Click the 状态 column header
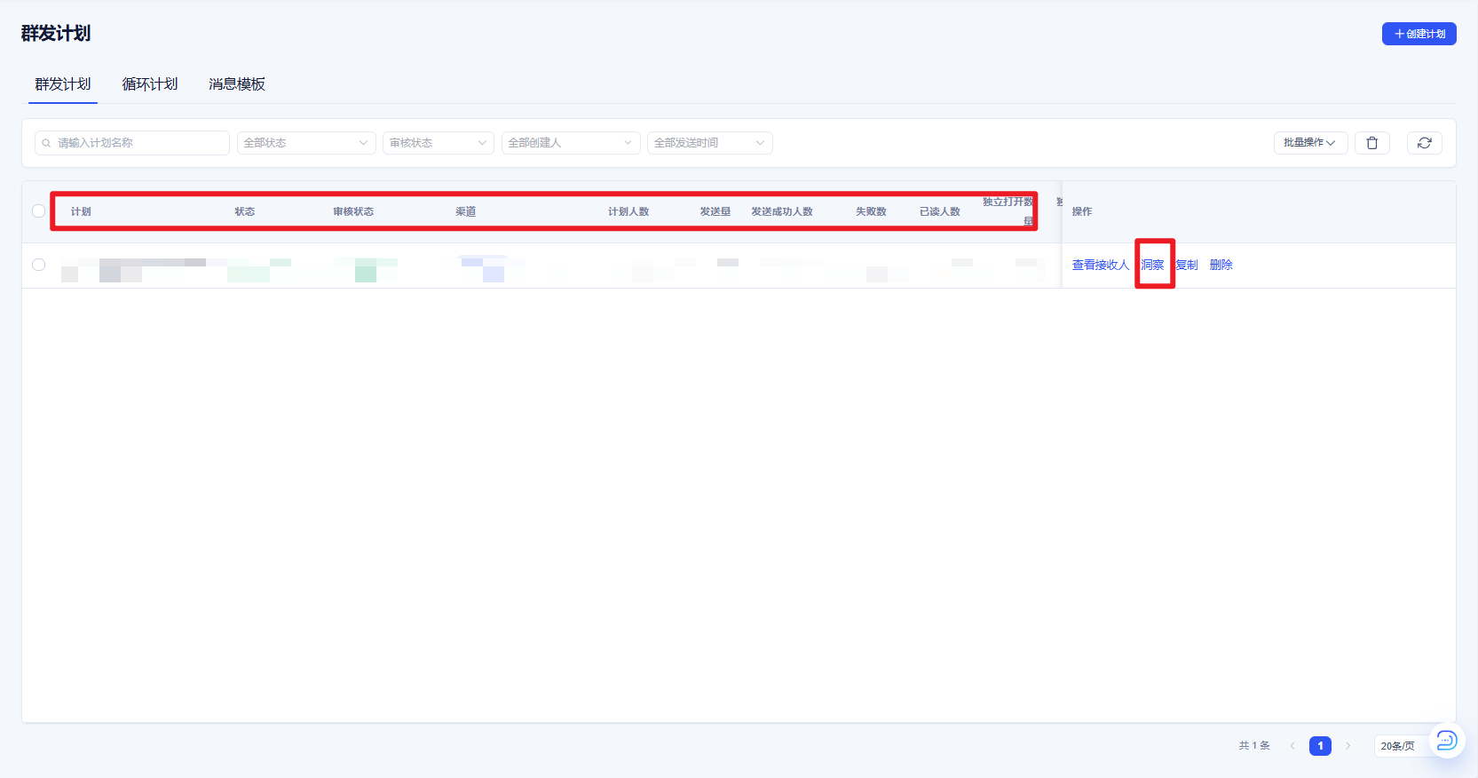 pos(245,211)
